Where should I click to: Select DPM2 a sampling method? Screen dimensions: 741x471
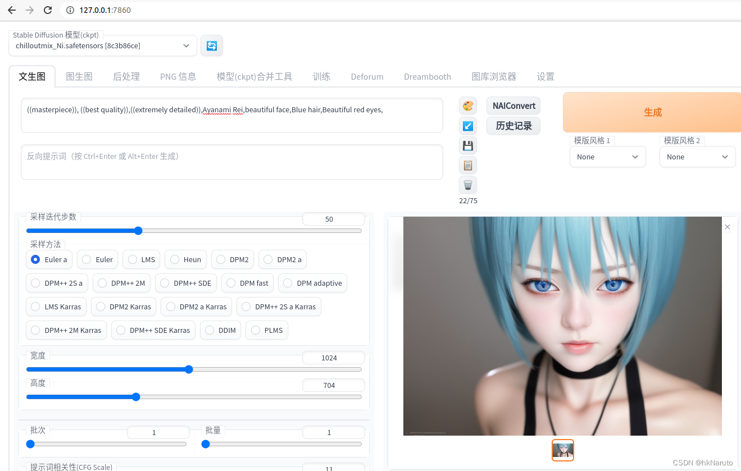pos(283,259)
